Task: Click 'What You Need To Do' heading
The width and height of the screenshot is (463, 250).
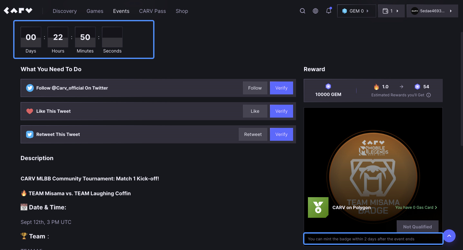Action: click(x=51, y=69)
